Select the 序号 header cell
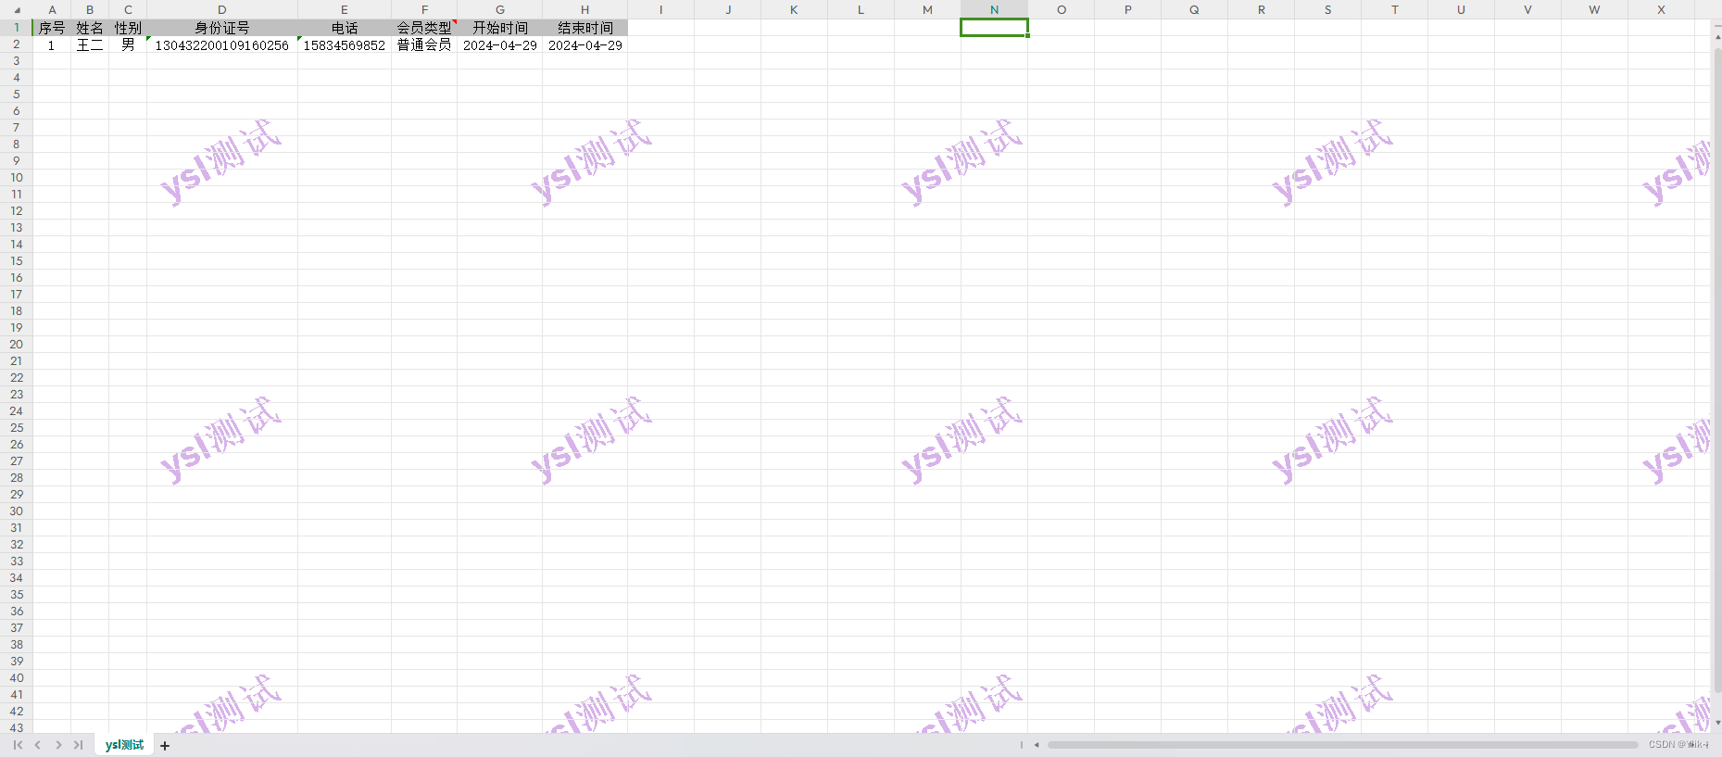This screenshot has width=1722, height=757. (52, 28)
